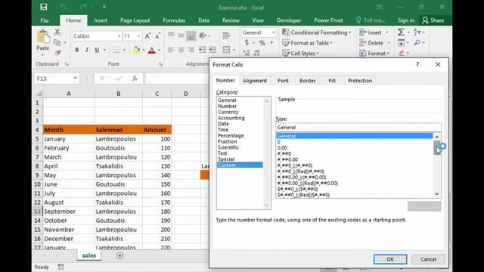Switch to Protection tab in Format Cells
484x272 pixels.
[x=360, y=81]
